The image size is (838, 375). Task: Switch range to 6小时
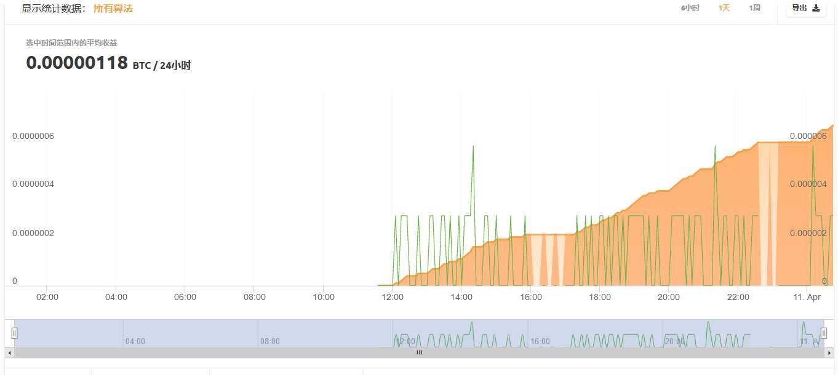pyautogui.click(x=690, y=8)
